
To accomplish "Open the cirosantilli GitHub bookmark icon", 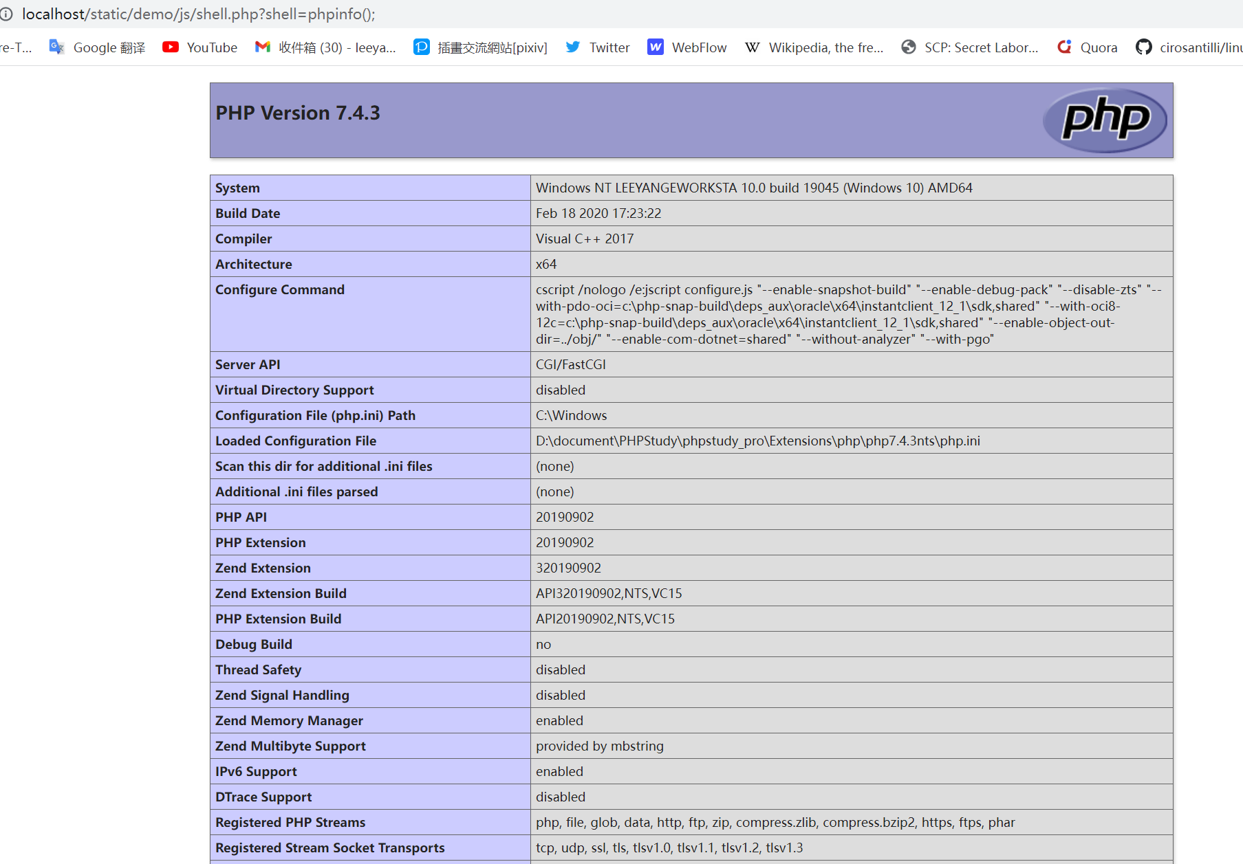I will coord(1144,47).
